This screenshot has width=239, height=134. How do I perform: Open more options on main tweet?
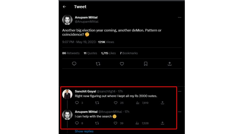pyautogui.click(x=179, y=18)
